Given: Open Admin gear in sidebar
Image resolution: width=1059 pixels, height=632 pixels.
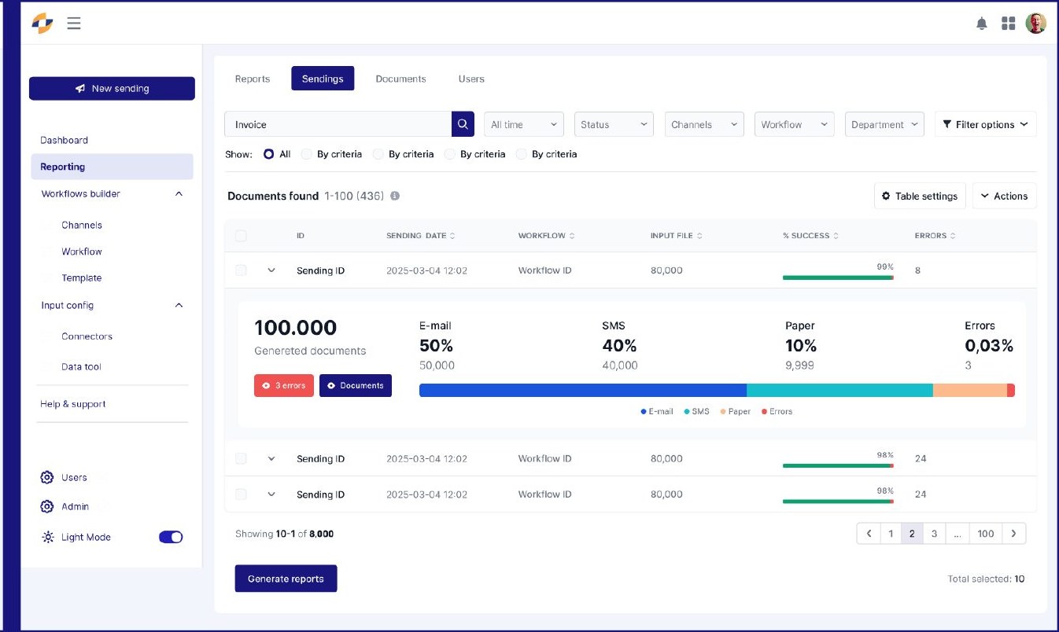Looking at the screenshot, I should click(47, 507).
